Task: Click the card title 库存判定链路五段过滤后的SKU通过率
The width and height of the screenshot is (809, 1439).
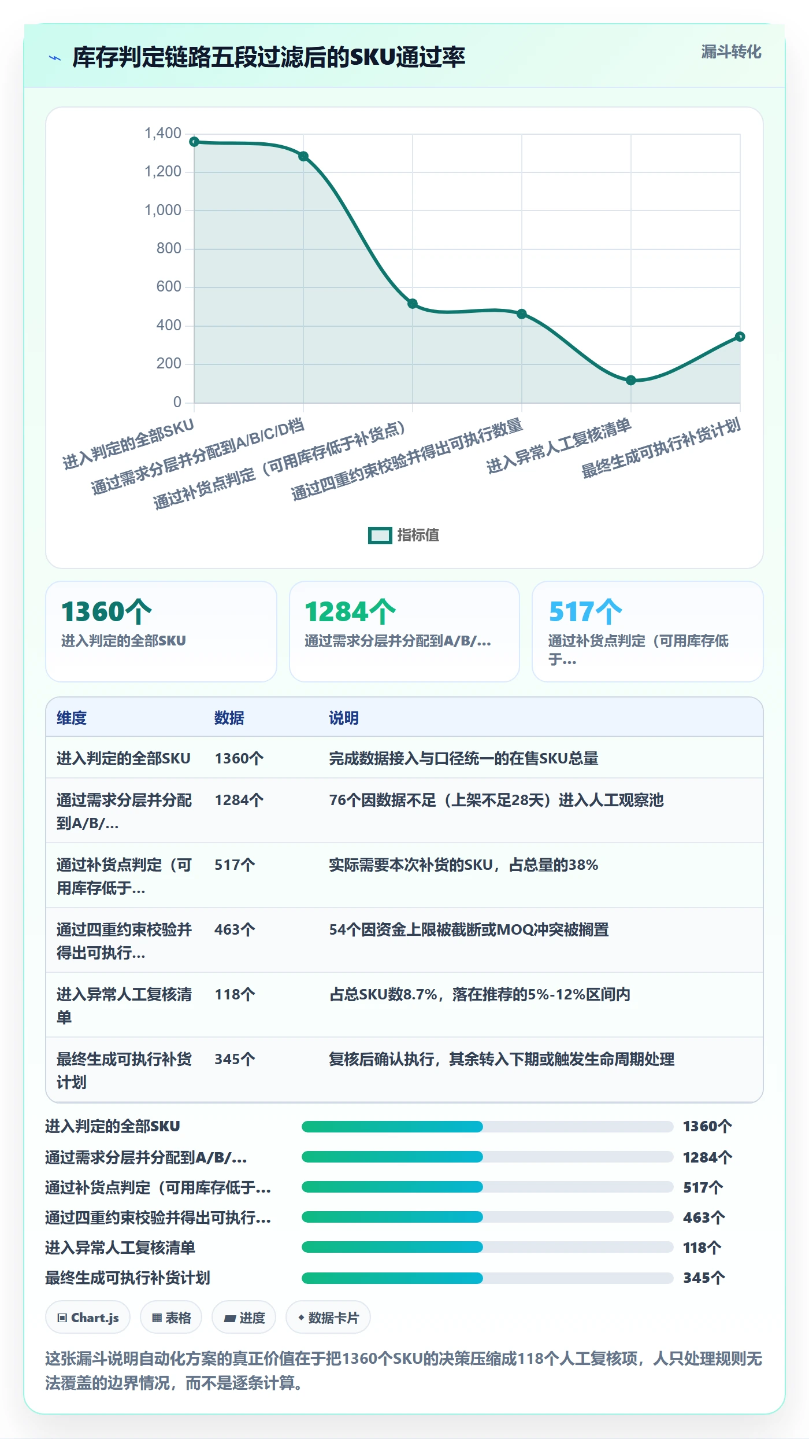Action: coord(269,57)
